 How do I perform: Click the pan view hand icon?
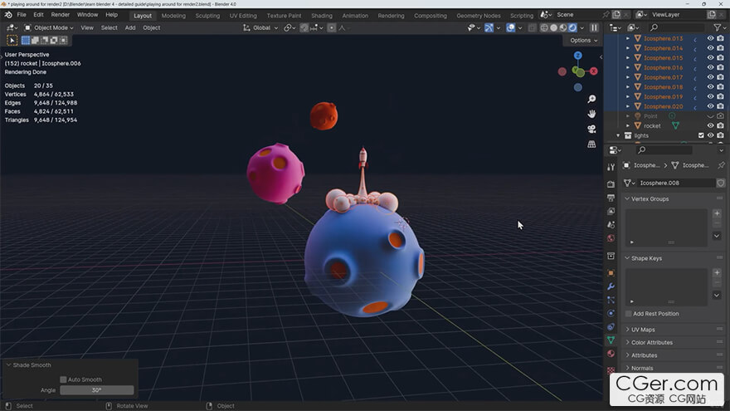(x=591, y=114)
